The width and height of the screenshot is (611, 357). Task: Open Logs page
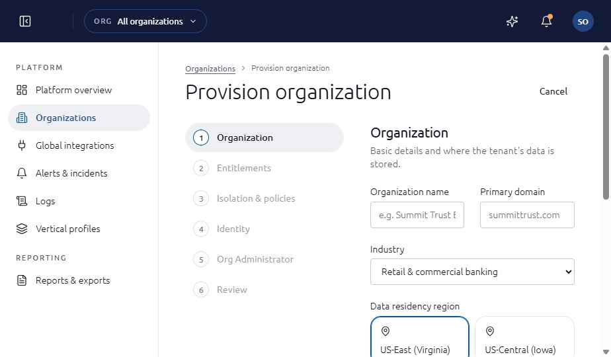coord(79,201)
